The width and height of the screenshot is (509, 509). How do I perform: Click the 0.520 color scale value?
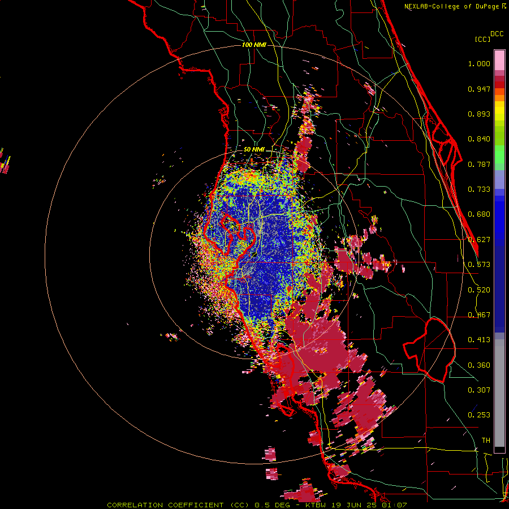pos(479,290)
